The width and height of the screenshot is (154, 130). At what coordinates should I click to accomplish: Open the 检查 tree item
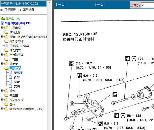pyautogui.click(x=17, y=82)
